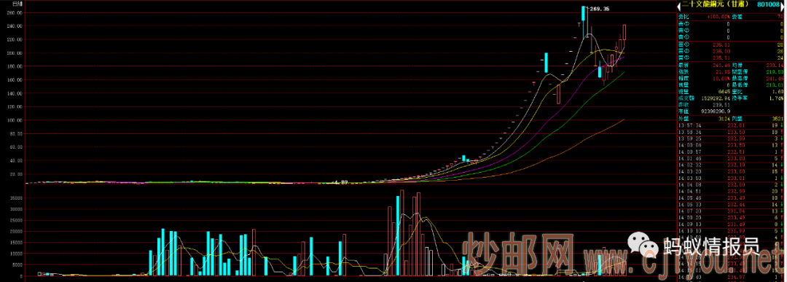Screen dimensions: 787x282
Task: Select the 14:05:46 trade tick row
Action: click(x=731, y=197)
